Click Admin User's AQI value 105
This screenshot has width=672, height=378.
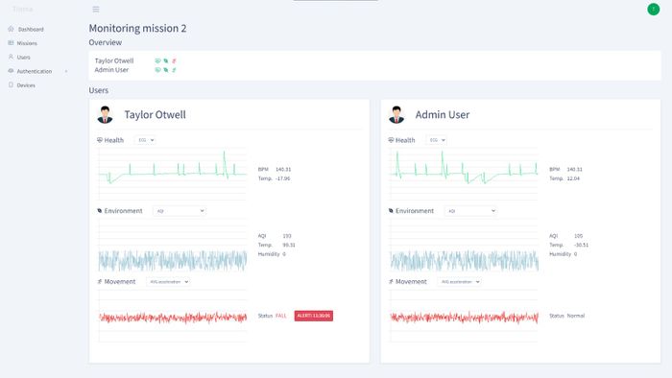point(578,236)
